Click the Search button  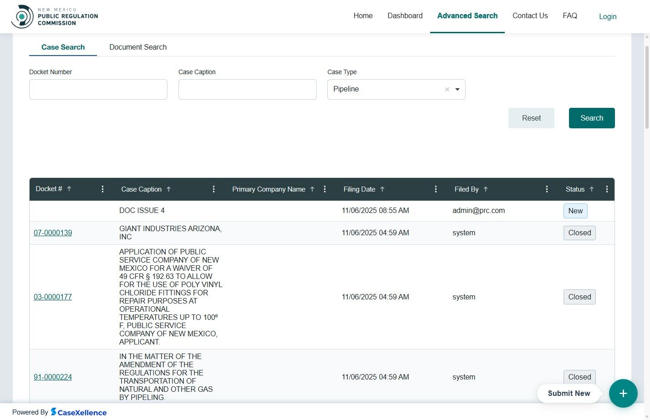(592, 118)
